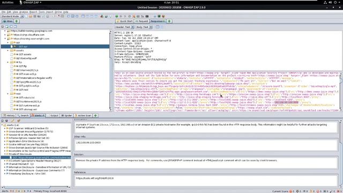Click the green Break on all requests icon

click(x=117, y=17)
